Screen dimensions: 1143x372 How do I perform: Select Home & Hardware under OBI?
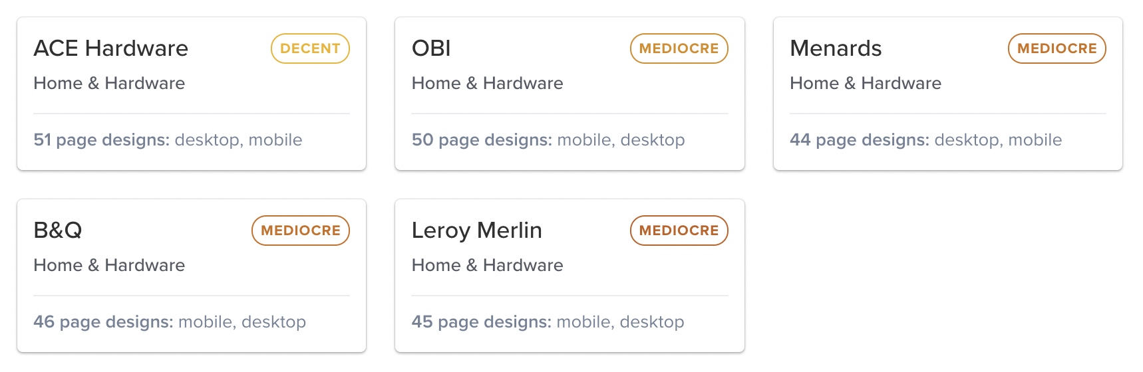pos(487,83)
